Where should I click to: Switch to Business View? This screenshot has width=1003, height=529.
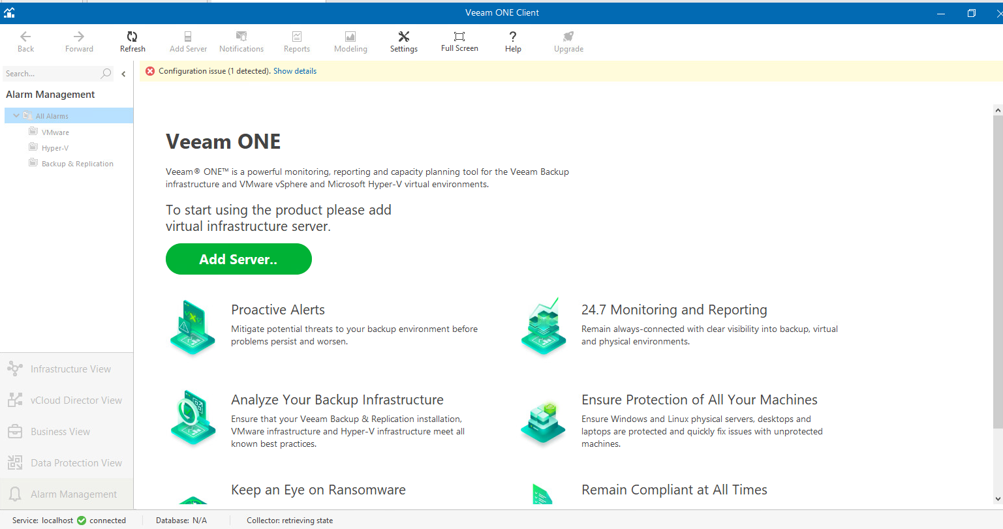67,431
